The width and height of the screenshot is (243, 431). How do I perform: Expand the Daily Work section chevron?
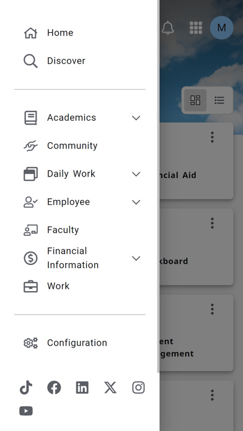point(136,174)
